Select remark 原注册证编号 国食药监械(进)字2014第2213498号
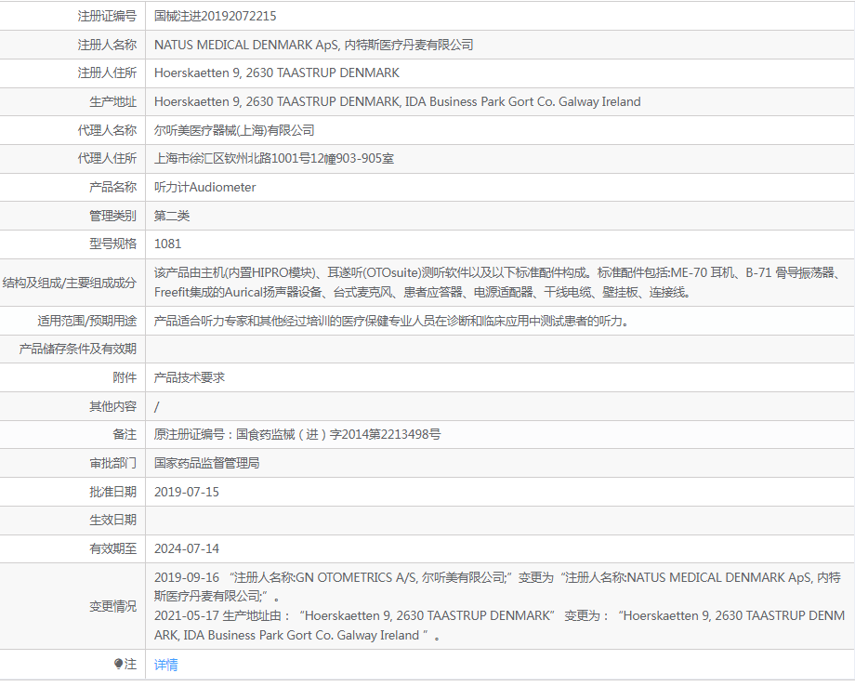 coord(297,435)
